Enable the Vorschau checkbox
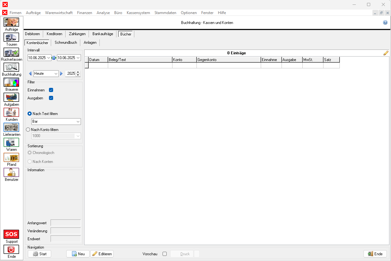This screenshot has height=261, width=391. 164,254
